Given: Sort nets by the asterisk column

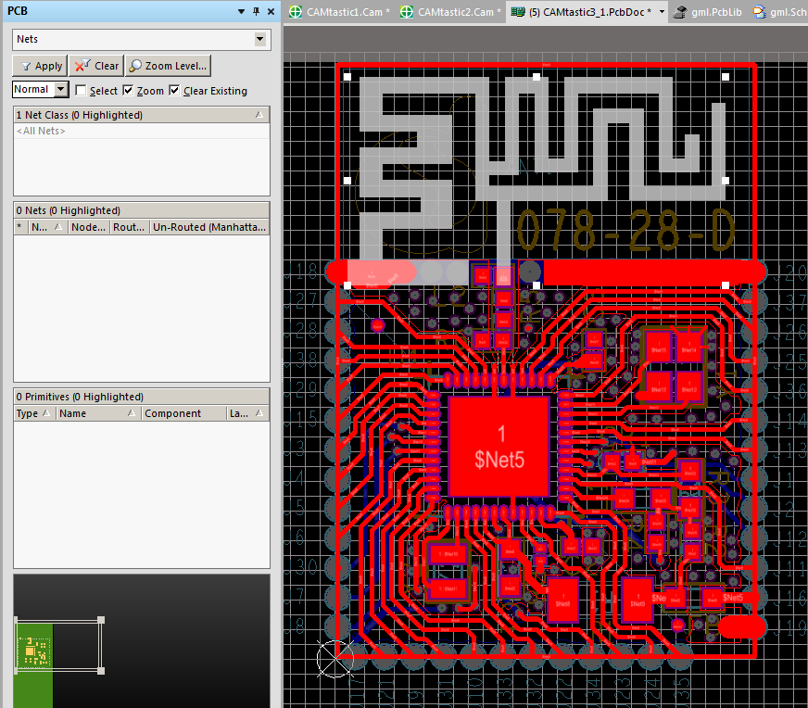Looking at the screenshot, I should pyautogui.click(x=19, y=227).
